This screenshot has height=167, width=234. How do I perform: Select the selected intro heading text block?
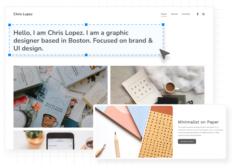[86, 40]
